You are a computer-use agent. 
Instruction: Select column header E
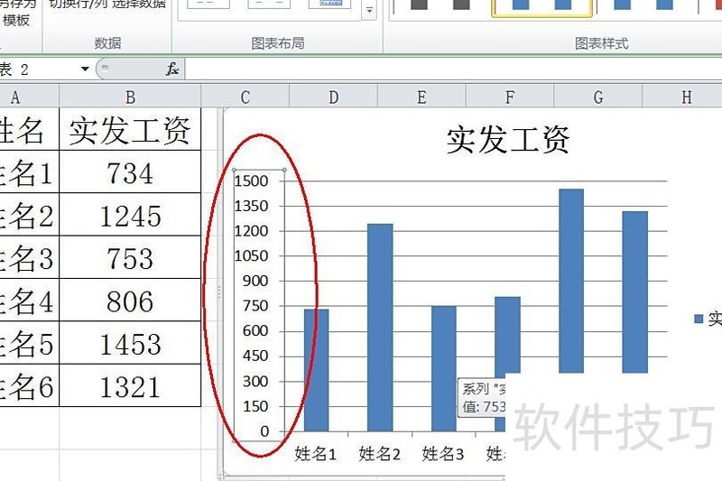[421, 97]
